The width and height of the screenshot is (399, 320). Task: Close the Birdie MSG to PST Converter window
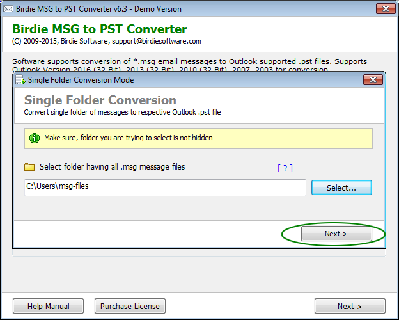(x=386, y=9)
